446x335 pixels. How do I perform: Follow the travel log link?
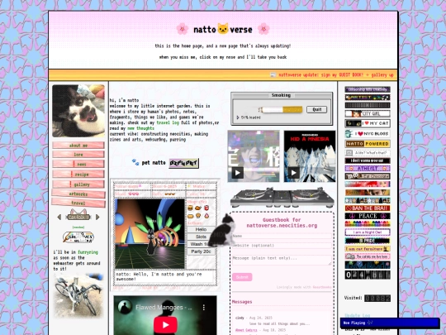click(168, 122)
